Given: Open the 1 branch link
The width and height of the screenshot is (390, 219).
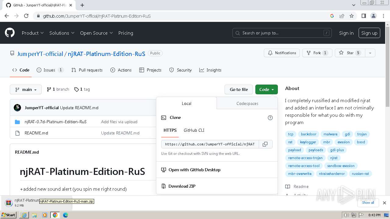Looking at the screenshot, I should [x=58, y=89].
